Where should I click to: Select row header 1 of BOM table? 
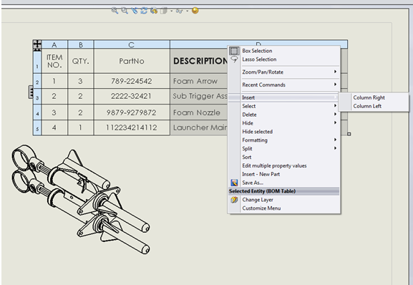point(37,62)
